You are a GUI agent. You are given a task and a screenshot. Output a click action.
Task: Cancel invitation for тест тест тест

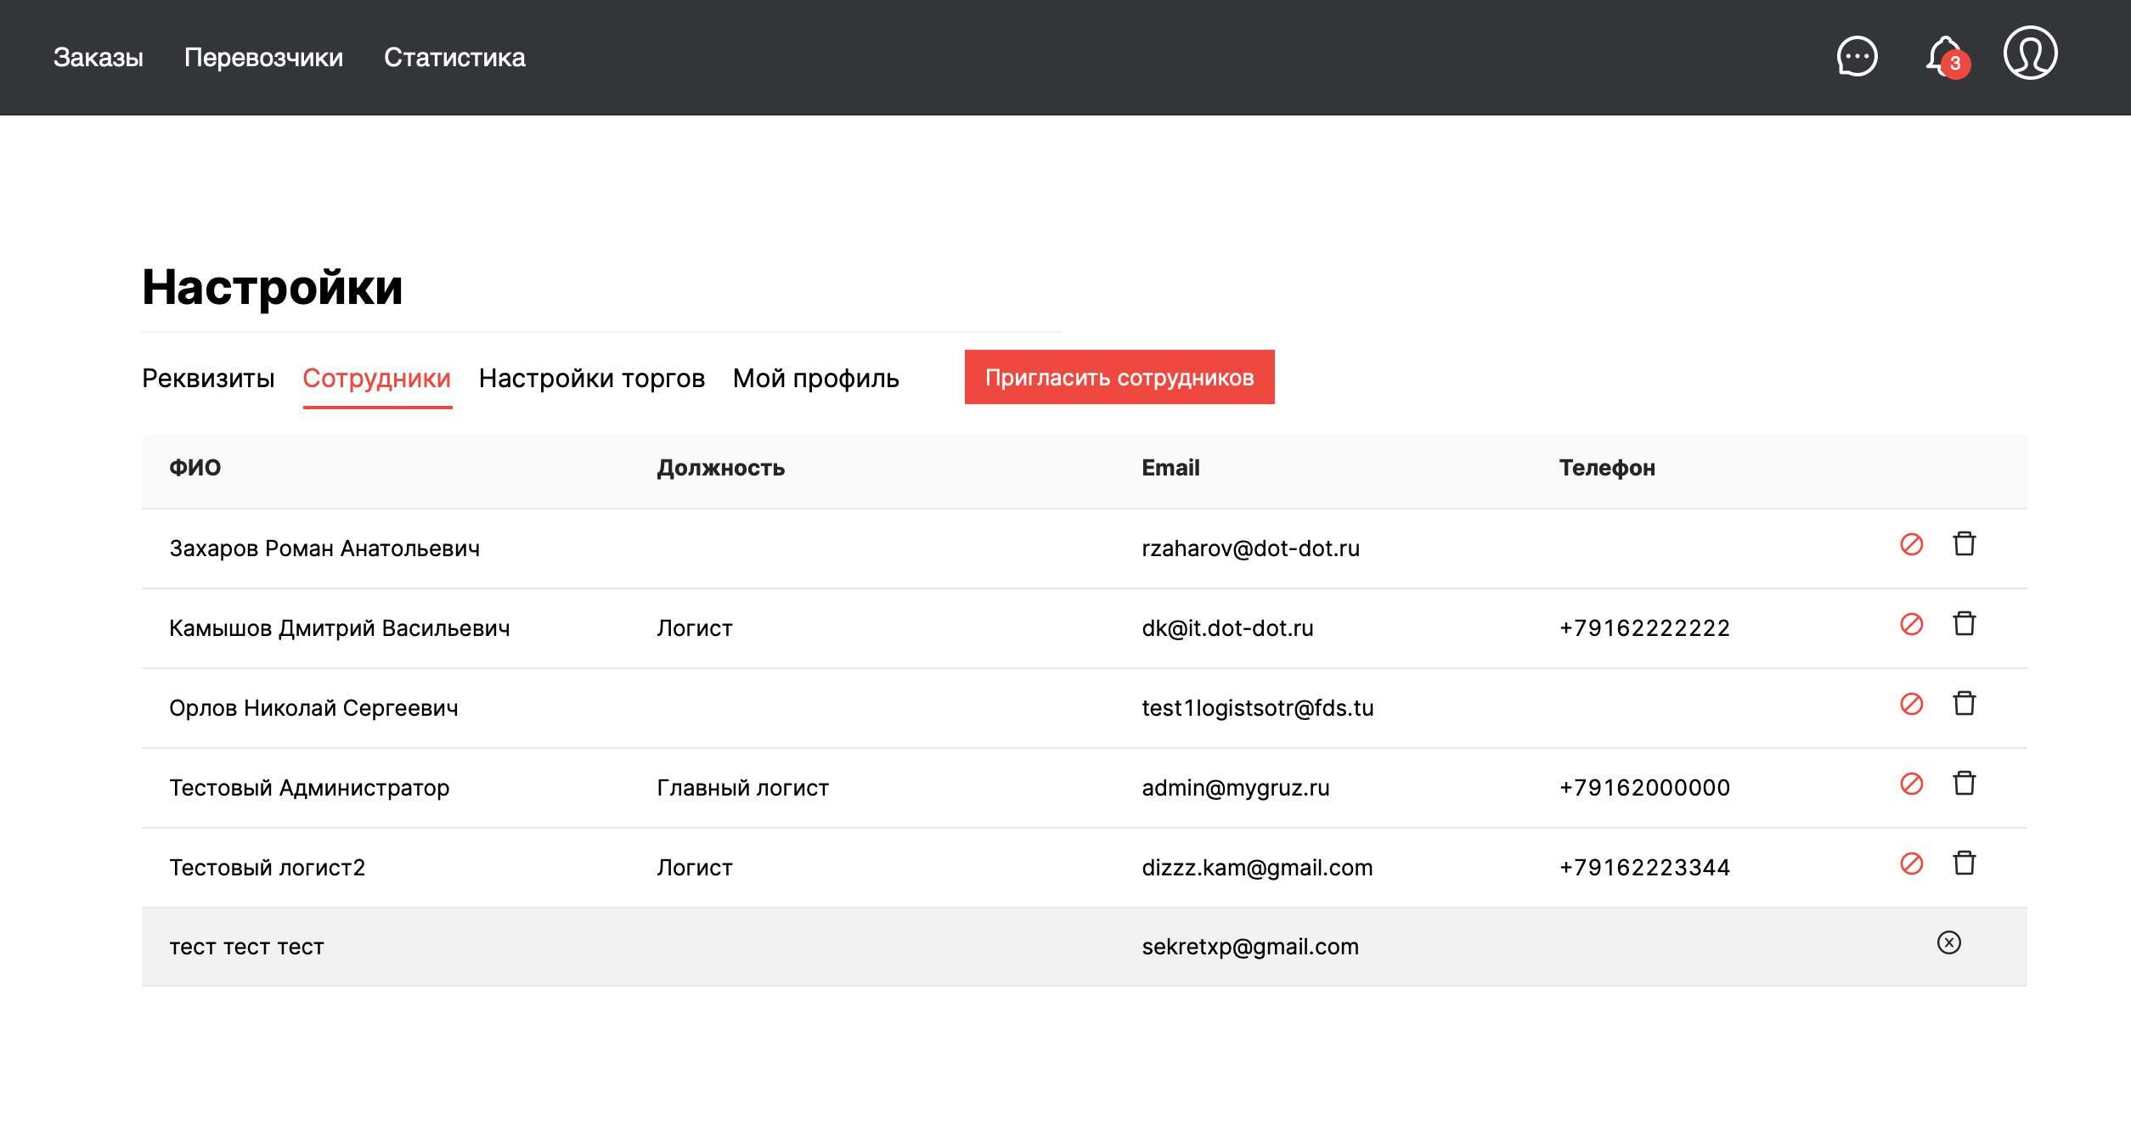(1948, 942)
